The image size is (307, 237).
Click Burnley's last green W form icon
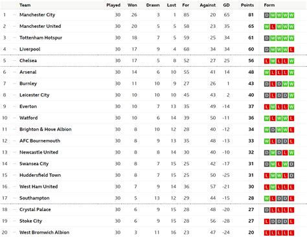(x=291, y=84)
